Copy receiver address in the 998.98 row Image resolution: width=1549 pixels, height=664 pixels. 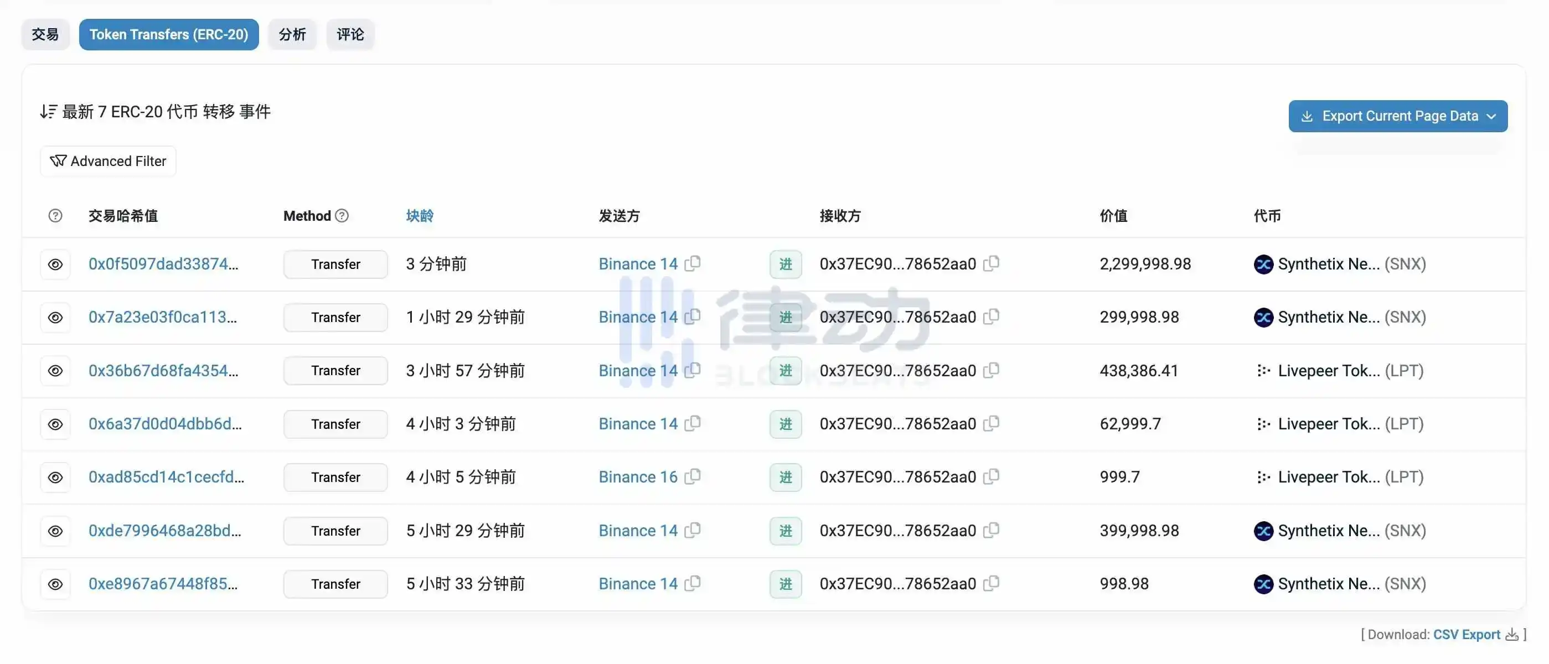point(991,583)
